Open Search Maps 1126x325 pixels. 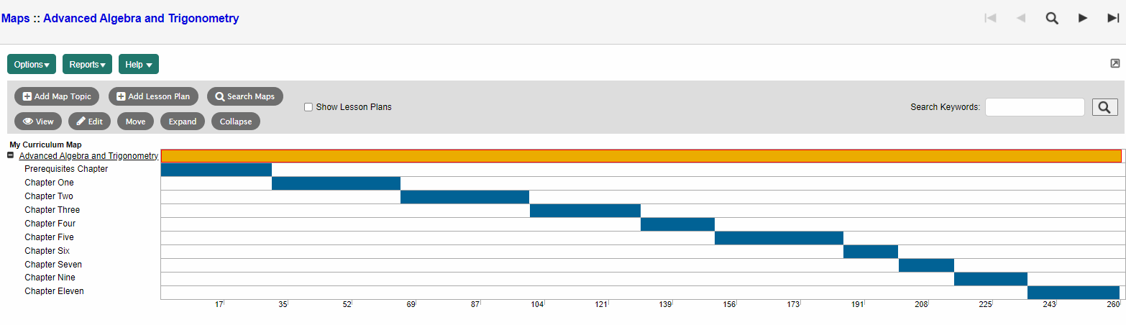click(x=245, y=96)
